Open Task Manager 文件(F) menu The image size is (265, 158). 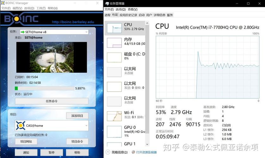click(109, 9)
